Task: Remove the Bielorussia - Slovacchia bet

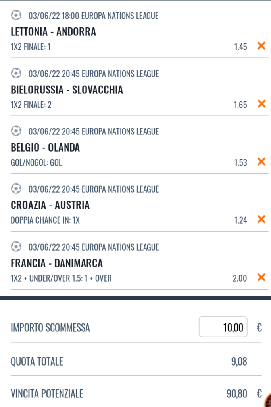Action: pyautogui.click(x=261, y=104)
